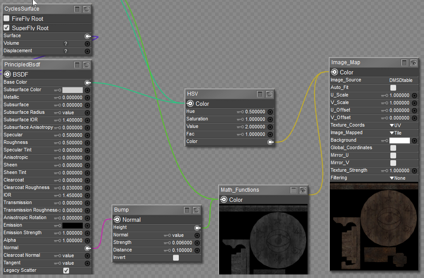
Task: Open the Image_Mapped Tile dropdown
Action: coord(396,133)
